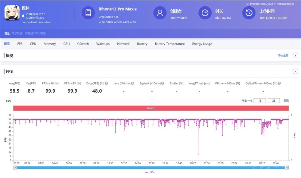Click the Avg(FTime) [ms] metric label
Viewport: 301px width, 178px height.
pos(199,83)
